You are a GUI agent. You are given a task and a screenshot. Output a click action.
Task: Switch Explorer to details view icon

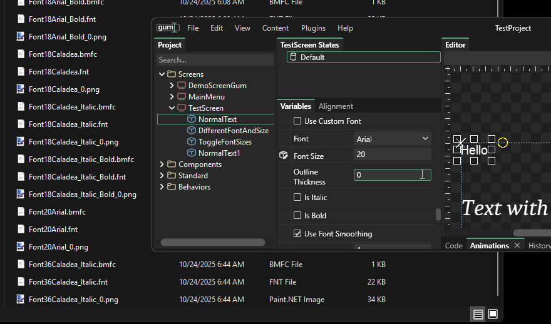click(x=478, y=313)
